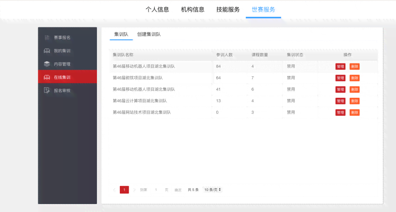
Task: Click 禁用 status in the 网站技术项目 row
Action: [291, 112]
